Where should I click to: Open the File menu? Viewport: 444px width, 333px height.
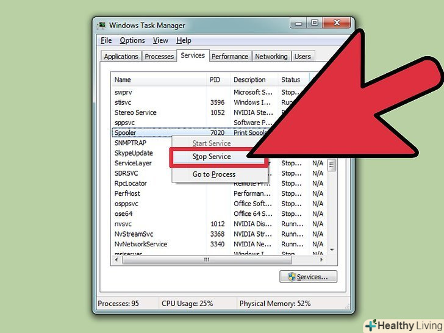click(106, 40)
